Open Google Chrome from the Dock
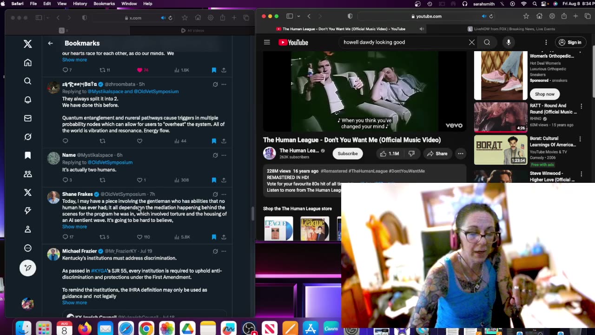 click(146, 328)
